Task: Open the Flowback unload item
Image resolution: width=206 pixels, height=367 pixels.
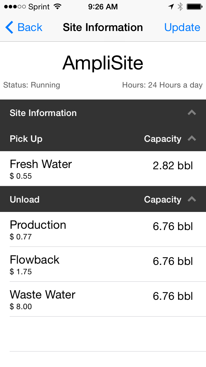Action: tap(103, 264)
